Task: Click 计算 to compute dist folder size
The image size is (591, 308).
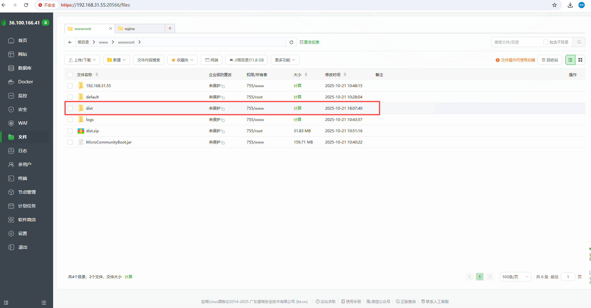Action: click(x=297, y=108)
